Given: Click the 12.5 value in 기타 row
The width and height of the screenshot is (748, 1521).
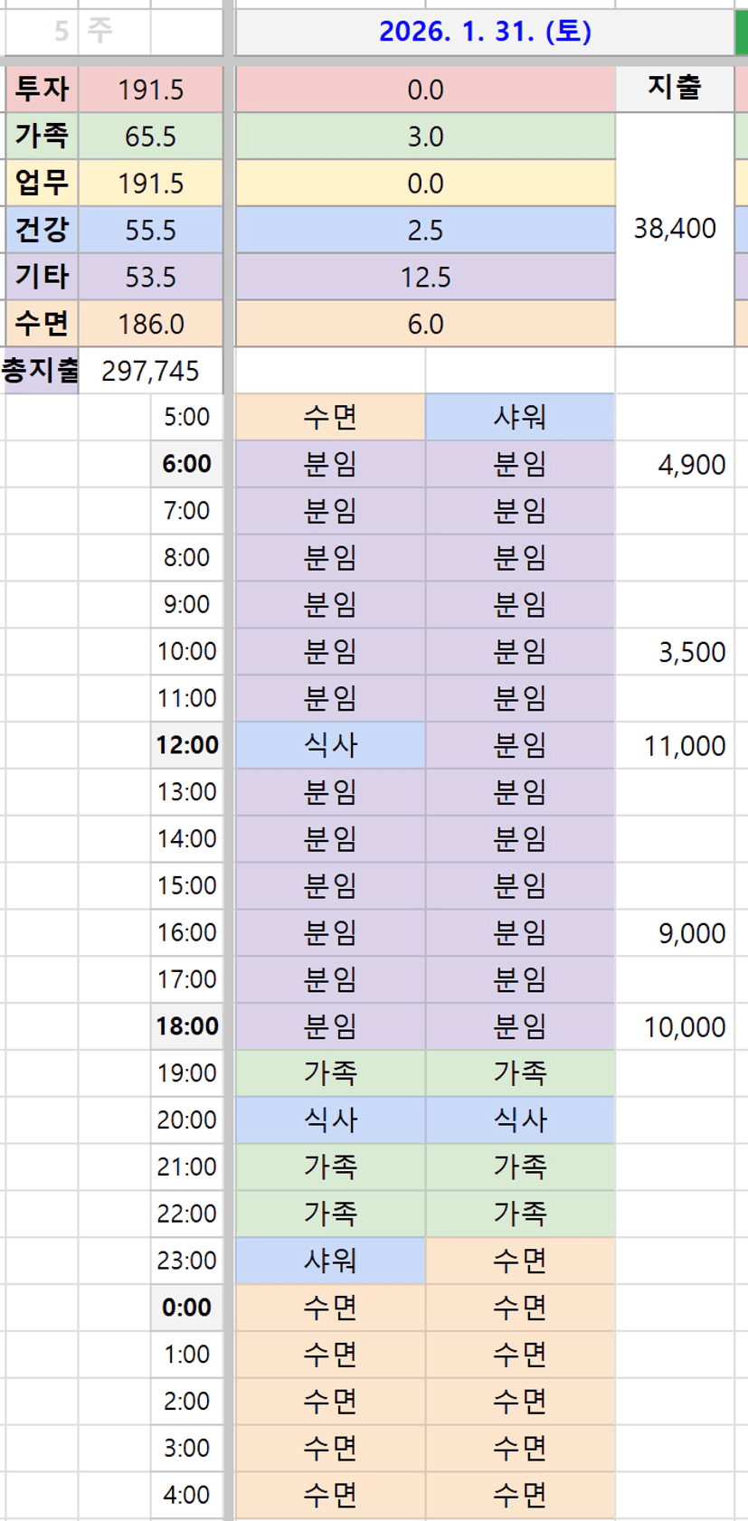Looking at the screenshot, I should pos(425,277).
